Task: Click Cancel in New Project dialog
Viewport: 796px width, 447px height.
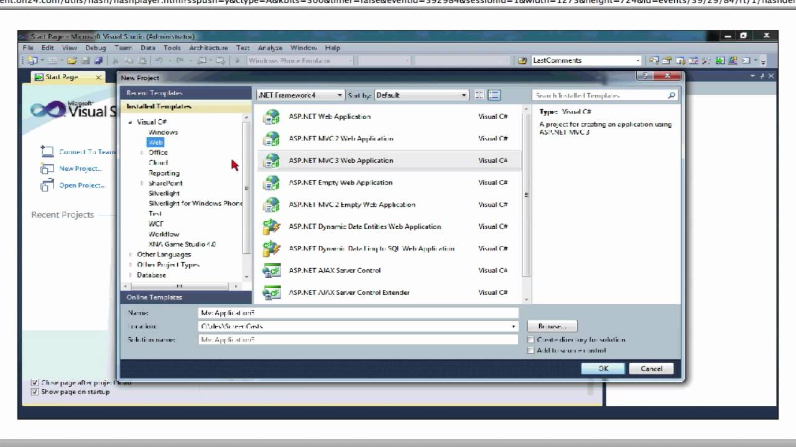Action: coord(651,369)
